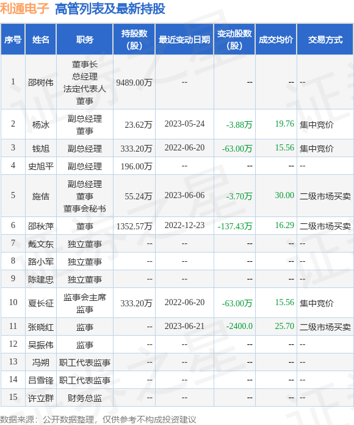Click the name 杨冰
The image size is (354, 425).
pyautogui.click(x=40, y=124)
